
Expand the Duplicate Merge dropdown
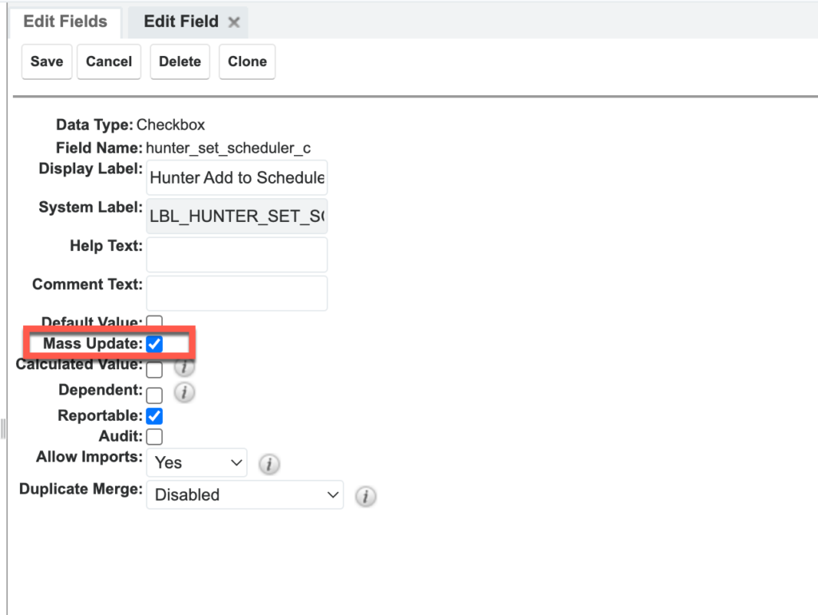(244, 495)
